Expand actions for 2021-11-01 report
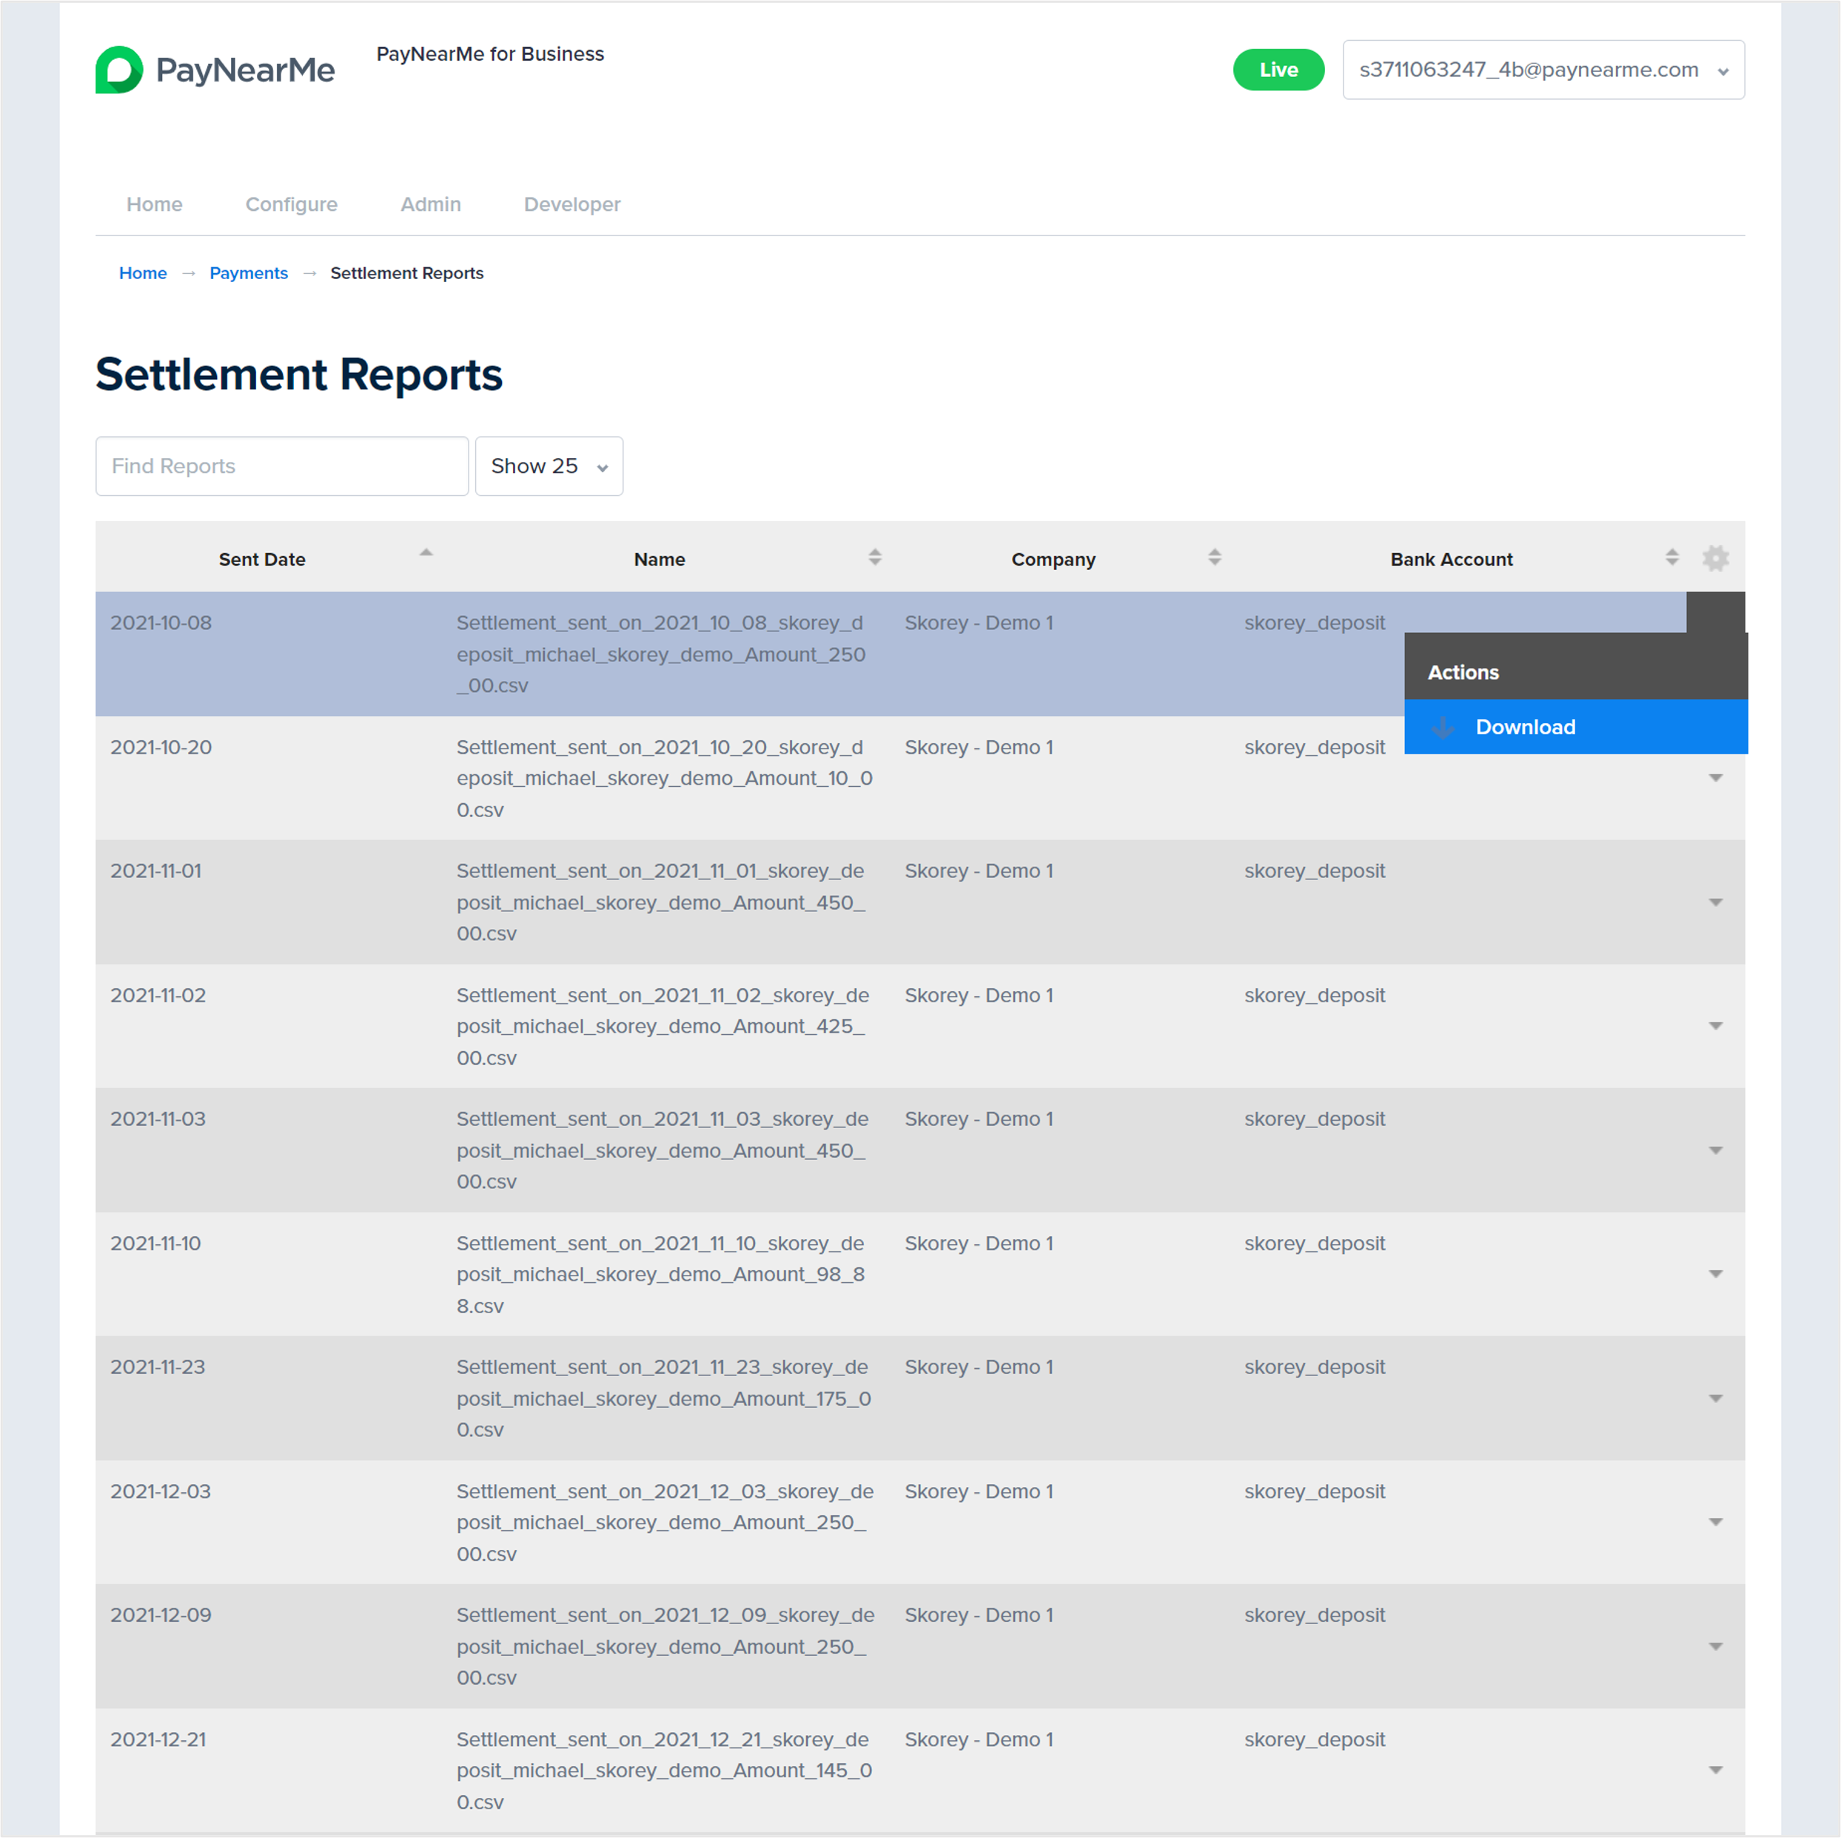 1715,902
